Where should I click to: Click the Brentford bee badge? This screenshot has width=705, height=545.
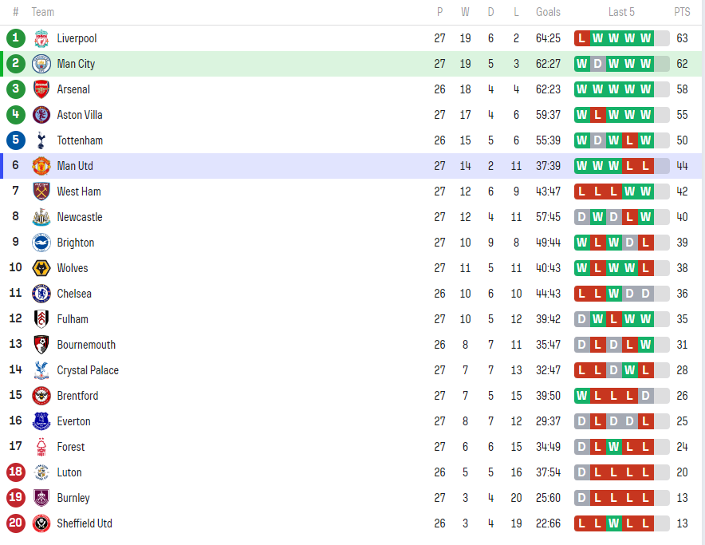click(x=41, y=396)
